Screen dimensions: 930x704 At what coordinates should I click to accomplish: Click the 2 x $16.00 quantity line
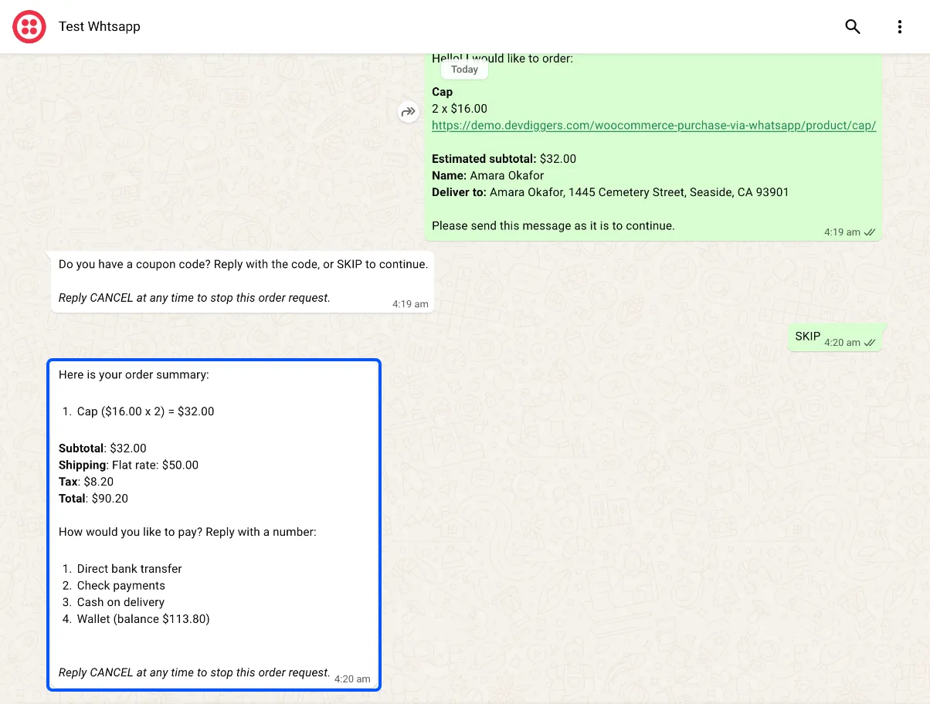coord(460,109)
